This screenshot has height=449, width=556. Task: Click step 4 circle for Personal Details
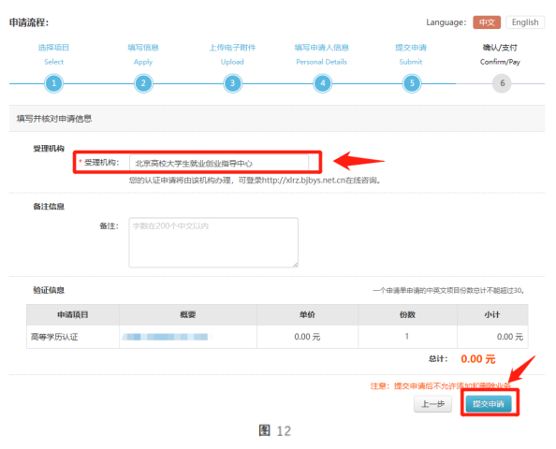323,83
